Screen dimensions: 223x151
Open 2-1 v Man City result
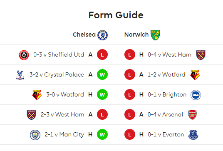(x=64, y=134)
